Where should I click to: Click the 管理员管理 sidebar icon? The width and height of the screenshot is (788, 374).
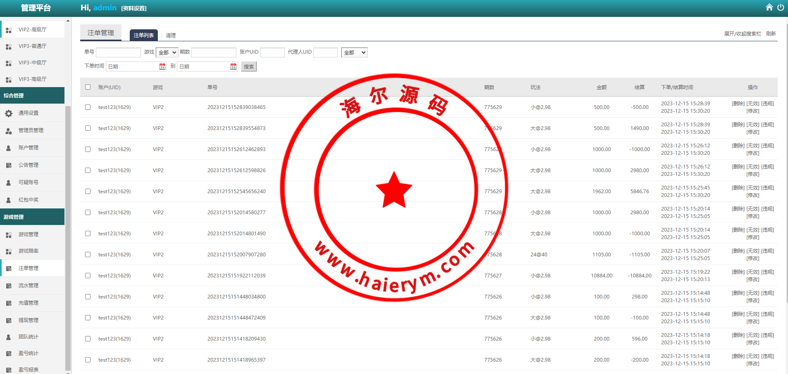click(9, 130)
